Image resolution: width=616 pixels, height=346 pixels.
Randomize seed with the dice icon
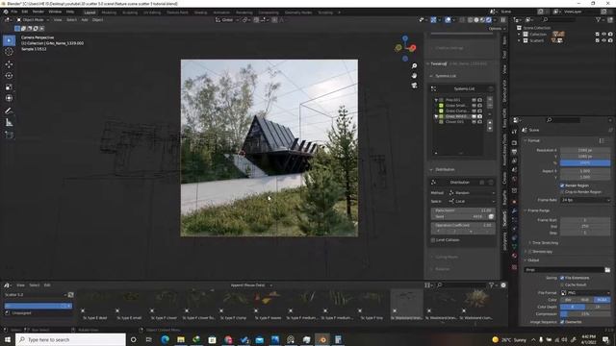[491, 216]
